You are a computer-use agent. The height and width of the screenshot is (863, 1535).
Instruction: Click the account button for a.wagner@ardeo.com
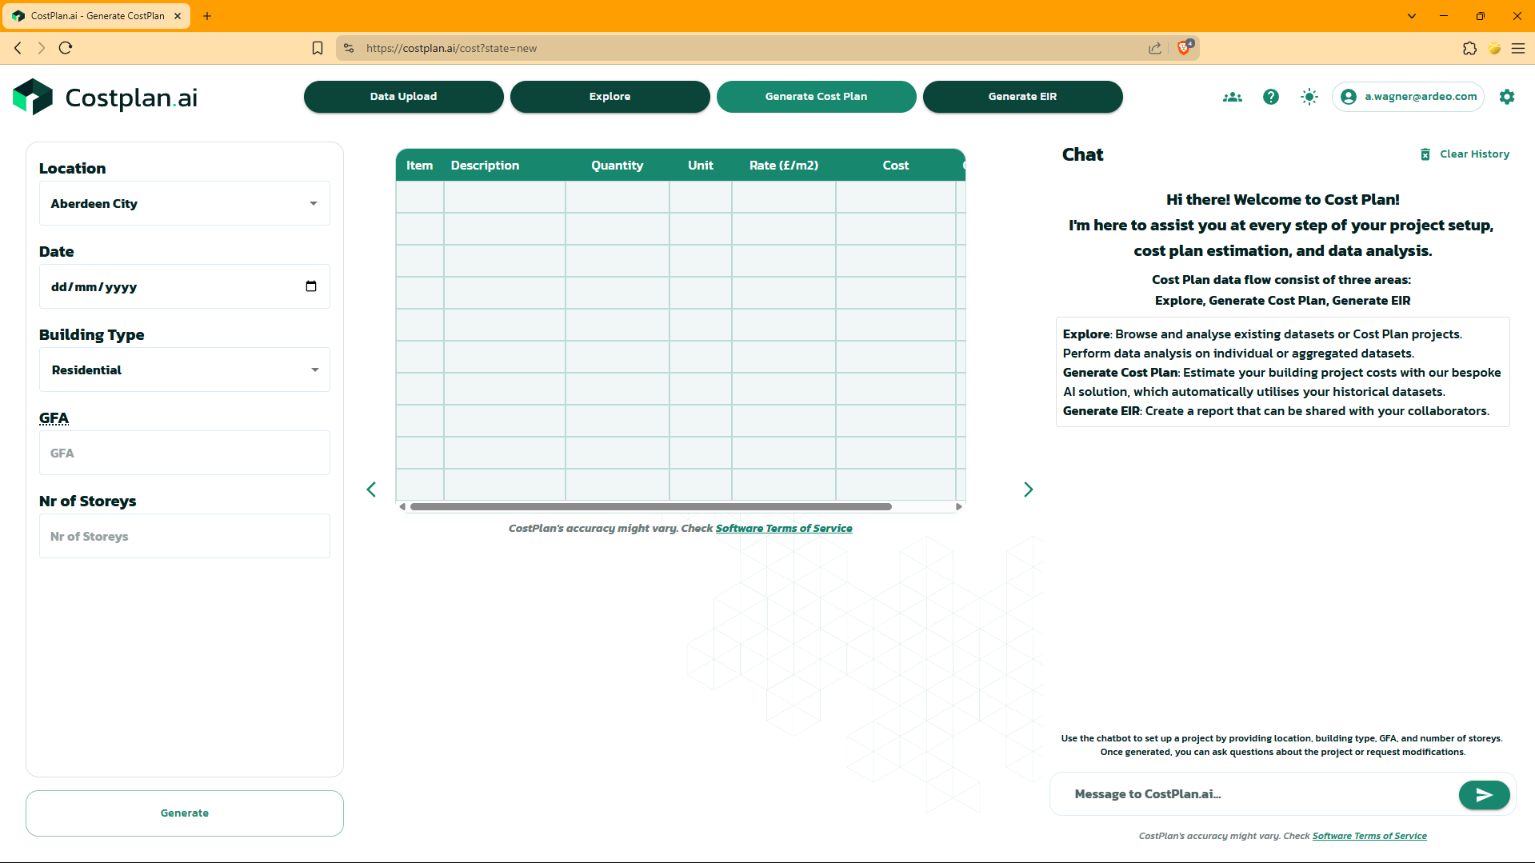point(1408,96)
